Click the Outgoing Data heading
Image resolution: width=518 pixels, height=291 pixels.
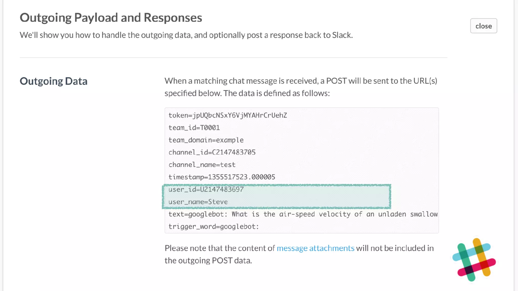(54, 81)
